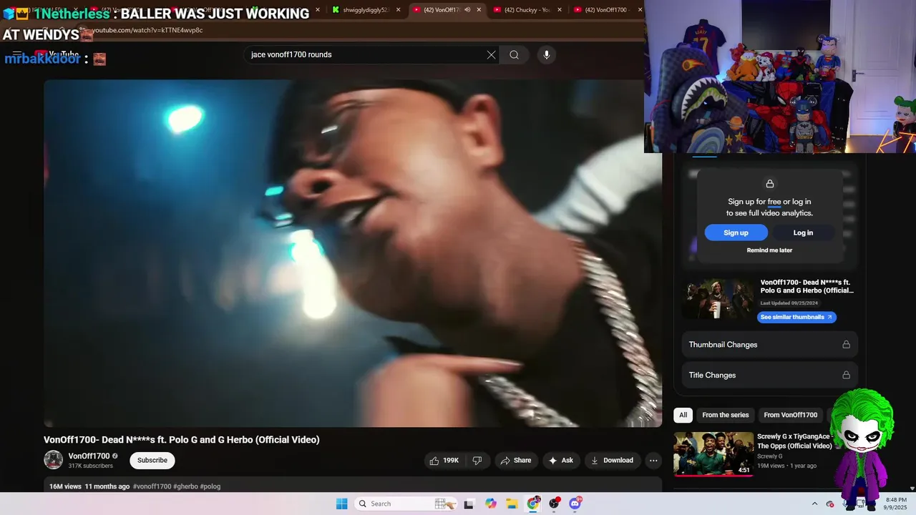Viewport: 916px width, 515px height.
Task: Click the video player to pause
Action: pos(353,253)
